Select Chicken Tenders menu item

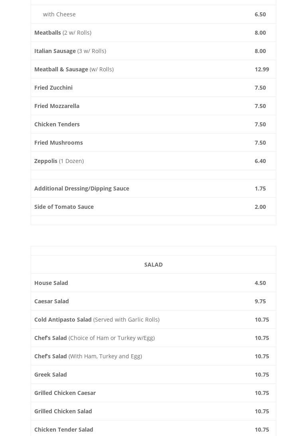57,124
